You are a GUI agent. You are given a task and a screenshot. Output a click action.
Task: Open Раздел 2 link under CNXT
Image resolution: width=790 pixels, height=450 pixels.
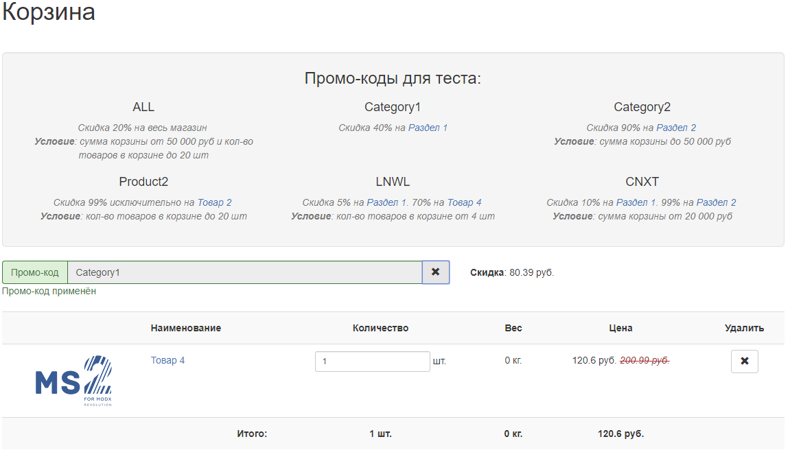716,202
